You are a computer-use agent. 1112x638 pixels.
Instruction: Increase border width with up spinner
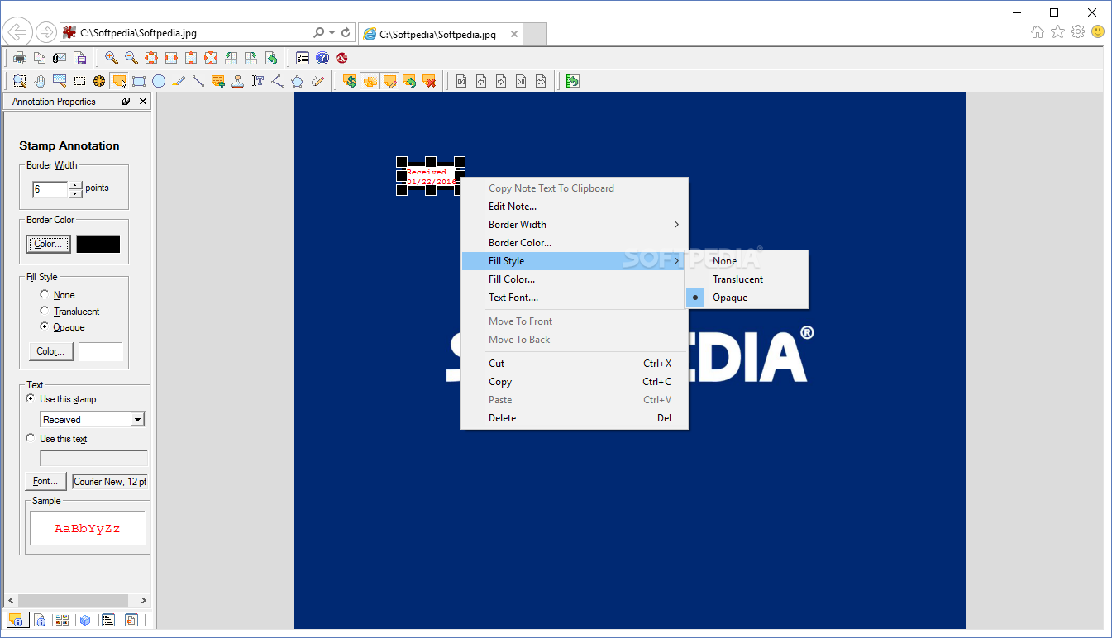click(76, 185)
